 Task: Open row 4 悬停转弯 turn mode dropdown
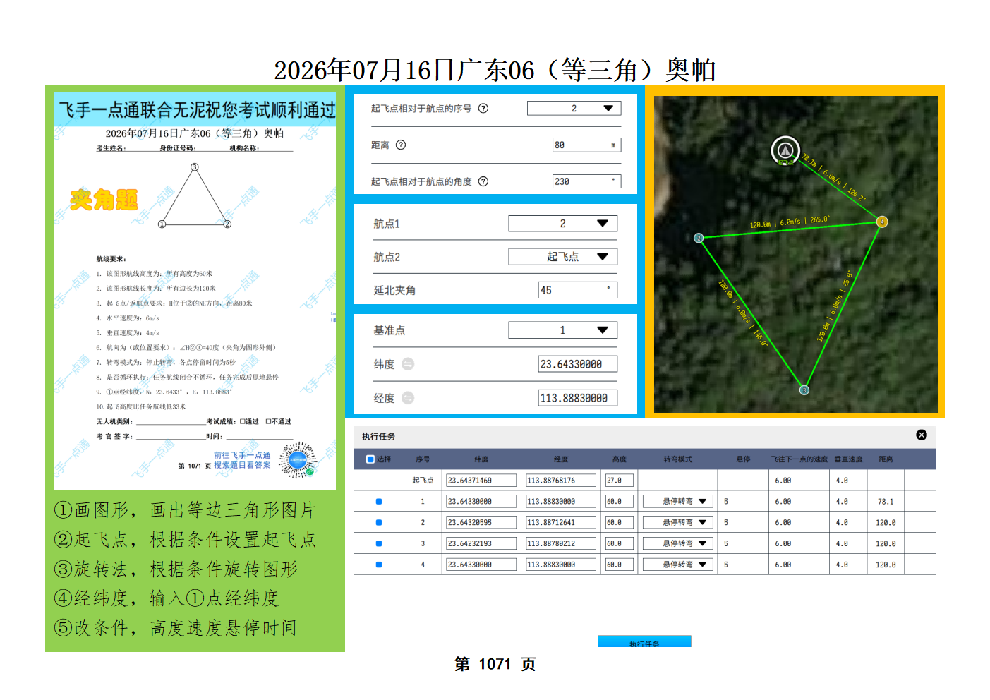pyautogui.click(x=678, y=565)
